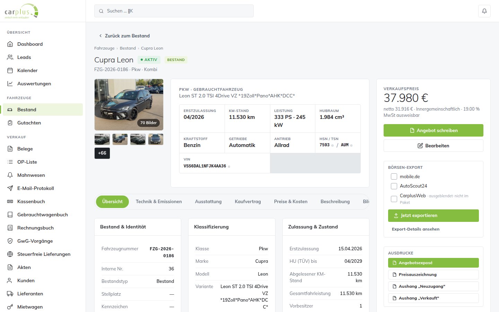This screenshot has width=499, height=312.
Task: Tick the AutoScout24 export checkbox
Action: pos(394,186)
